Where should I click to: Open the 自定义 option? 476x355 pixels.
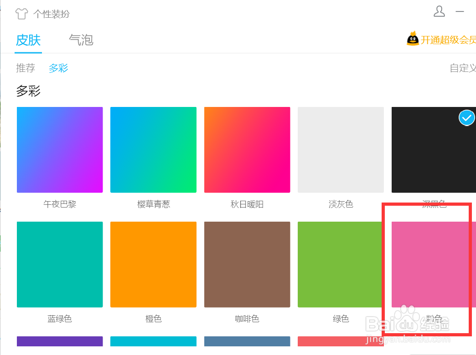462,68
